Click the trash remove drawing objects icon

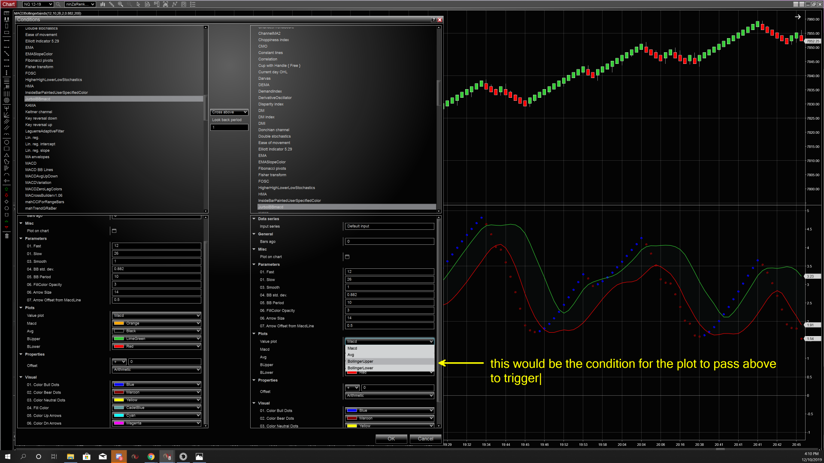pos(6,236)
